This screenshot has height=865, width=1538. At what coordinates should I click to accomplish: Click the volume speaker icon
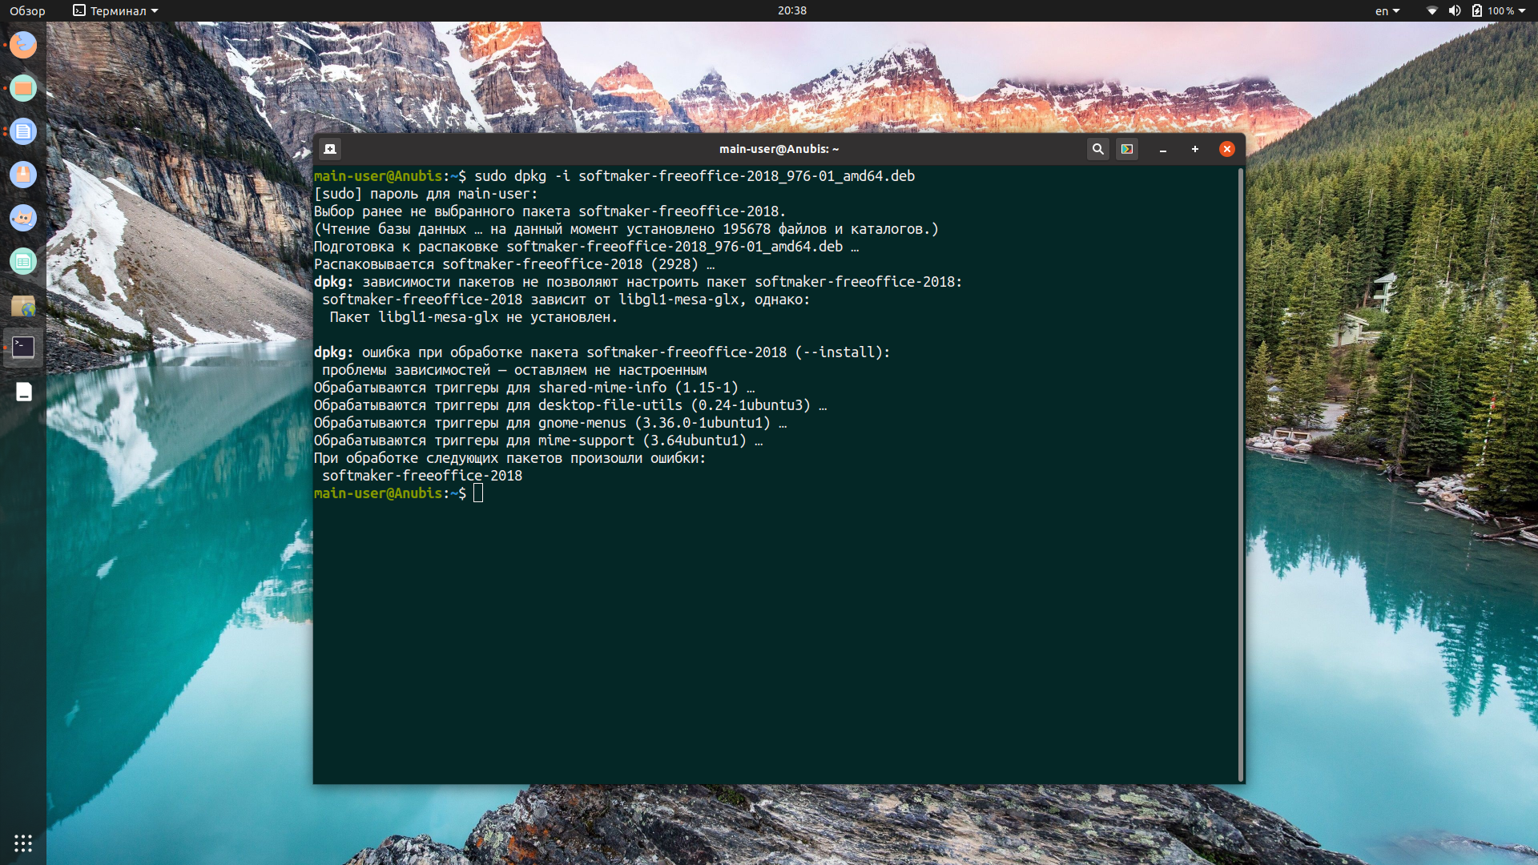pyautogui.click(x=1455, y=10)
